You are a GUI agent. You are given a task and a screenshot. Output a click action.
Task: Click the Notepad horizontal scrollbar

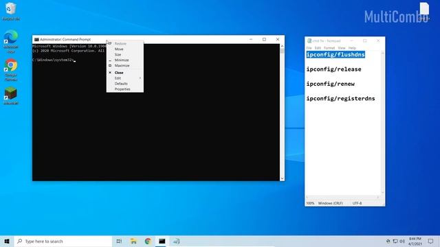[x=342, y=198]
